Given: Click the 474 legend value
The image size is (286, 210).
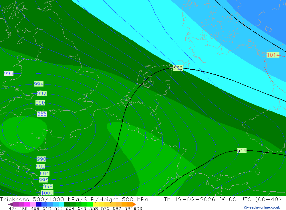Looking at the screenshot, I should pyautogui.click(x=13, y=208).
